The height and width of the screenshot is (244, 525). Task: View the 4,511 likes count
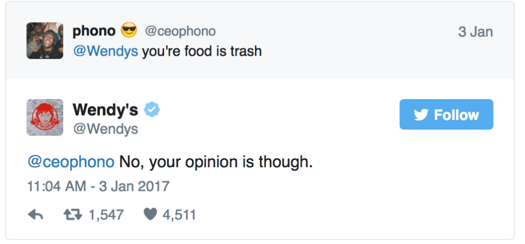179,214
